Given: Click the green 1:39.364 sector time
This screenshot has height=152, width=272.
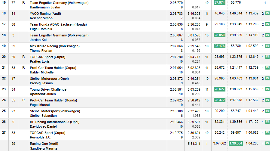Looking at the screenshot, I should coord(236,144).
